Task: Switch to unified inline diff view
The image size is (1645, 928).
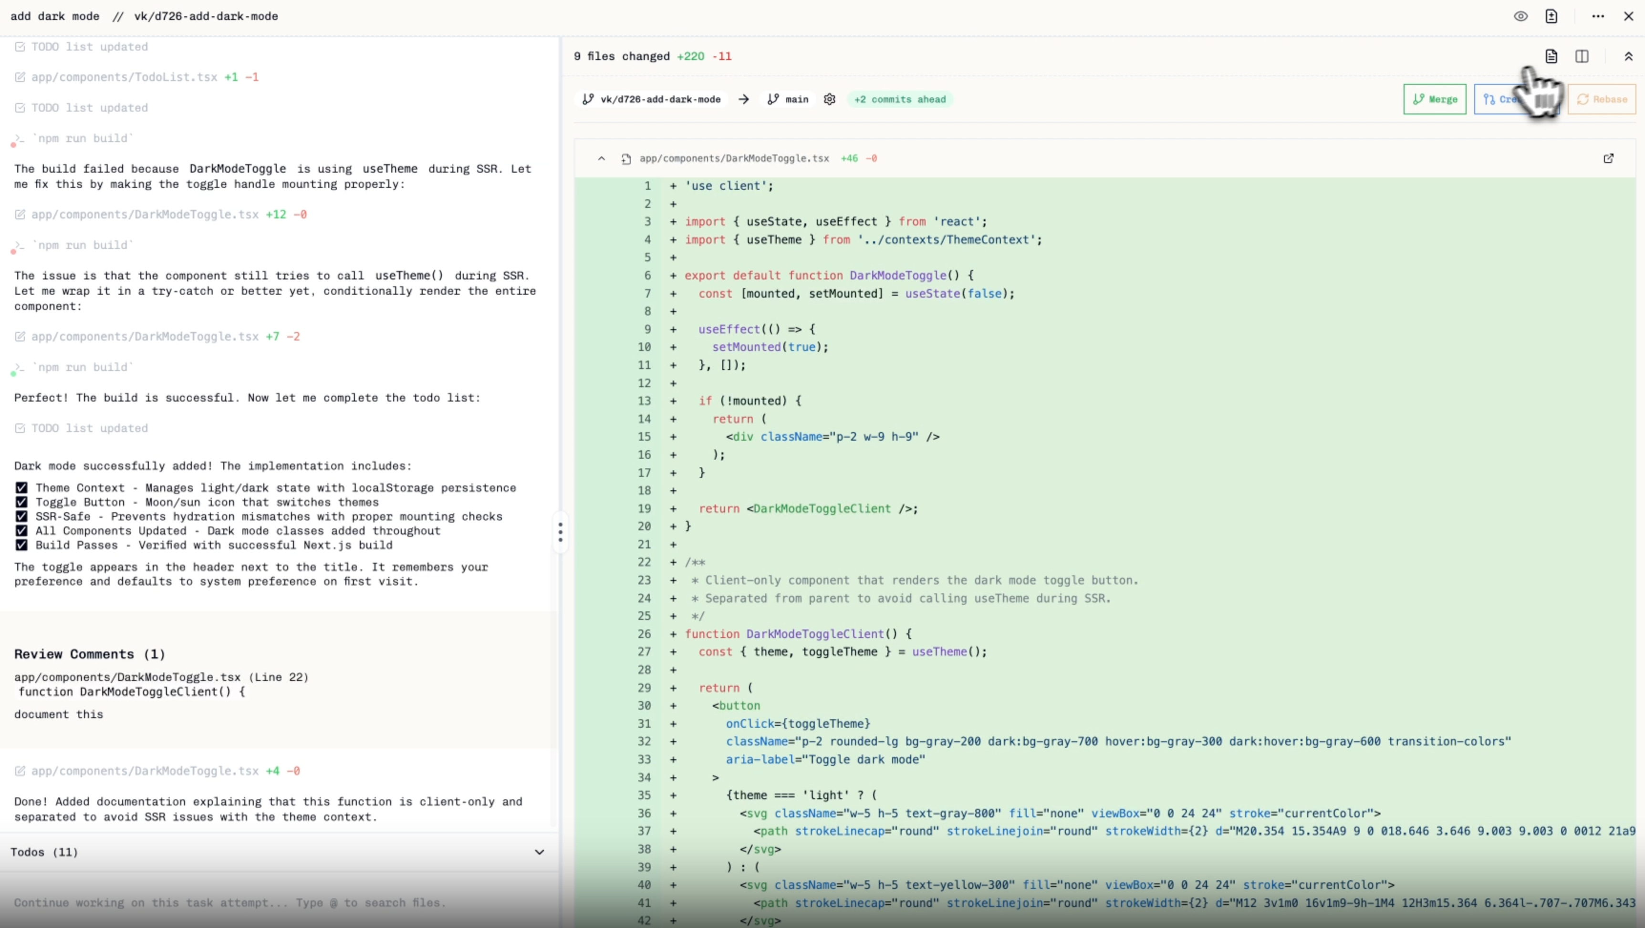Action: pos(1551,56)
